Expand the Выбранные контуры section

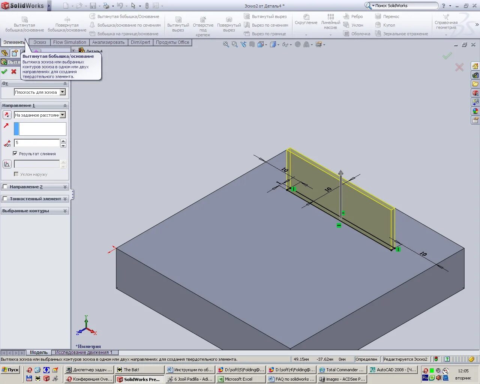point(65,211)
